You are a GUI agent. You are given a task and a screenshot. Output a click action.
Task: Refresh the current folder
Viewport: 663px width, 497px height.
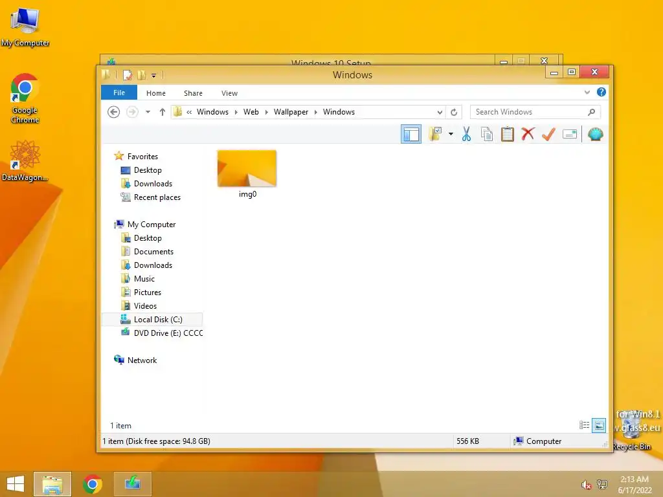(454, 112)
